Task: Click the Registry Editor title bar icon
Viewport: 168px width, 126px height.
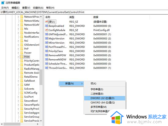Action: click(x=3, y=2)
